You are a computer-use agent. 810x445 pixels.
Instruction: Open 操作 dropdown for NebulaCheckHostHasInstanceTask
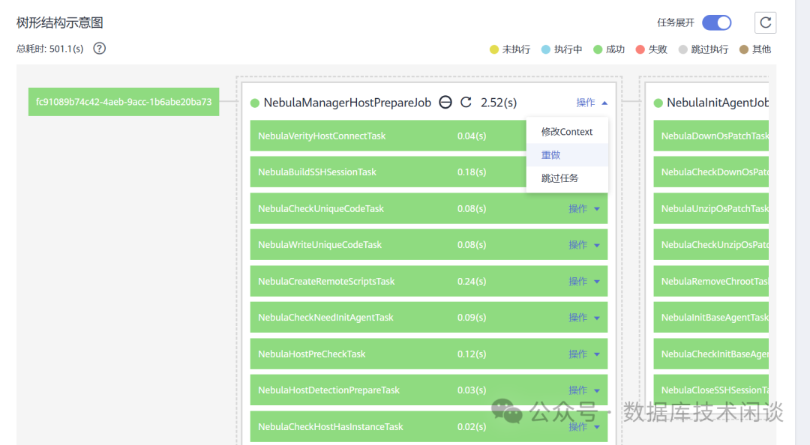click(584, 427)
